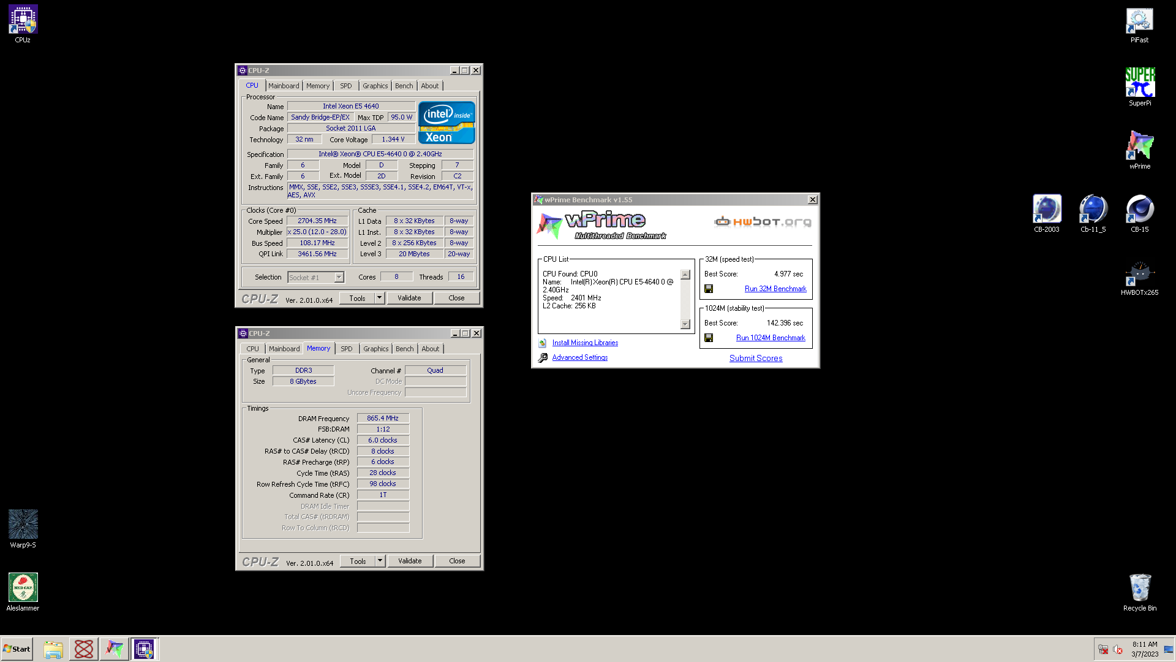Select the Graphics tab in top CPU-Z
Viewport: 1176px width, 662px height.
375,86
